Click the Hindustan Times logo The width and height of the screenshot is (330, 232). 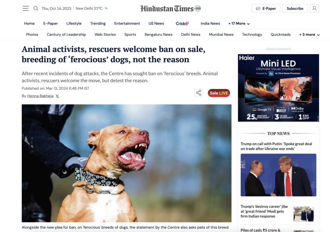pos(171,8)
